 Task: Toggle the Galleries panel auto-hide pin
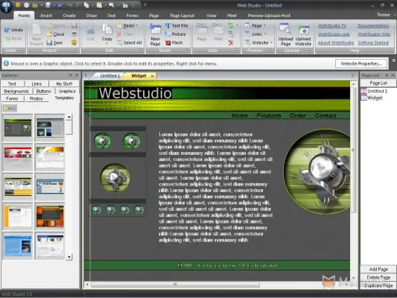click(70, 75)
